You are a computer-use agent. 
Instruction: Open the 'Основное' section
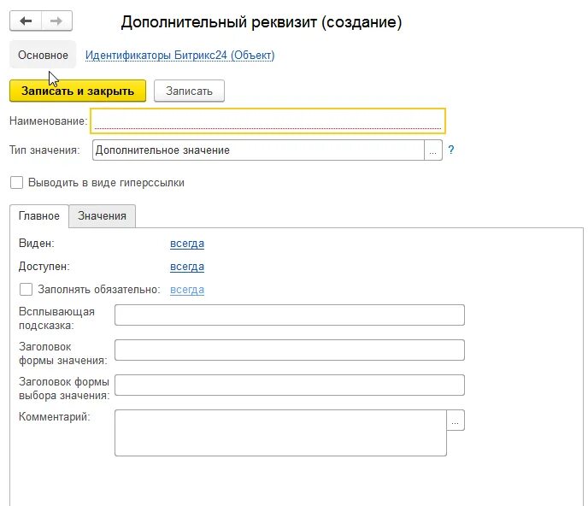(x=43, y=56)
